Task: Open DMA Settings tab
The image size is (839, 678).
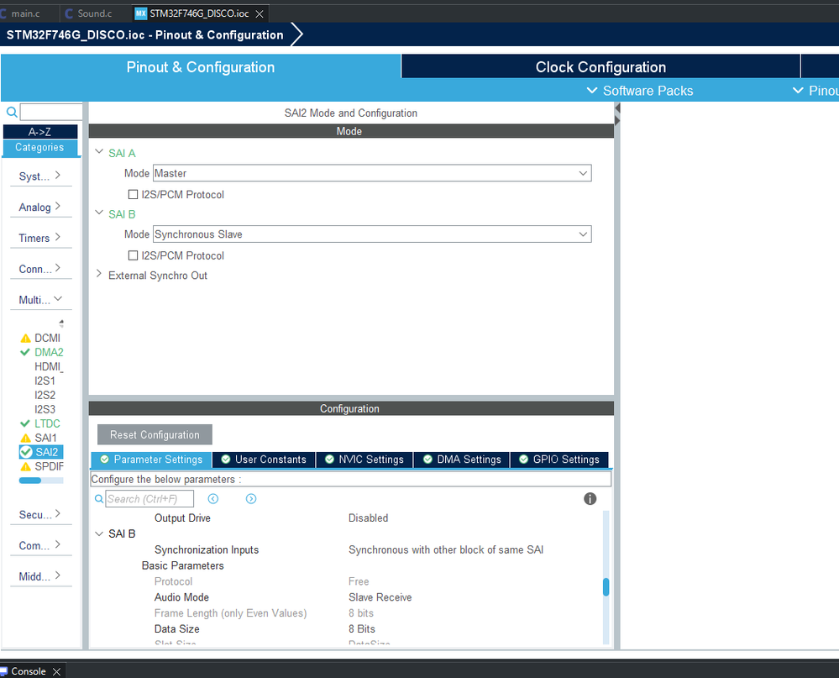Action: point(462,460)
